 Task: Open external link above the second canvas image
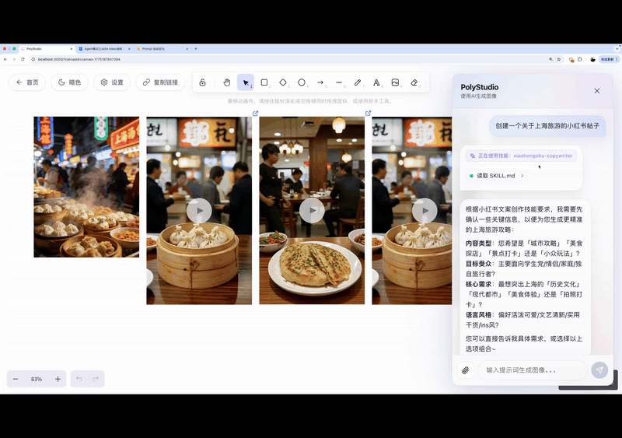pos(256,113)
